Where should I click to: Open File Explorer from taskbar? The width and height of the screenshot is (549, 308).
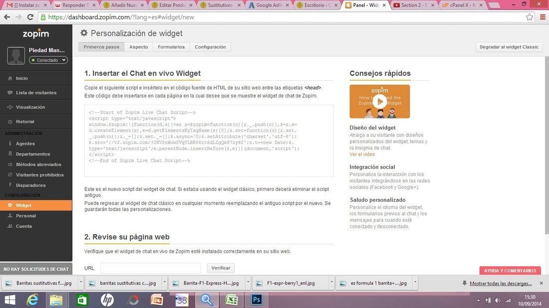click(x=56, y=300)
